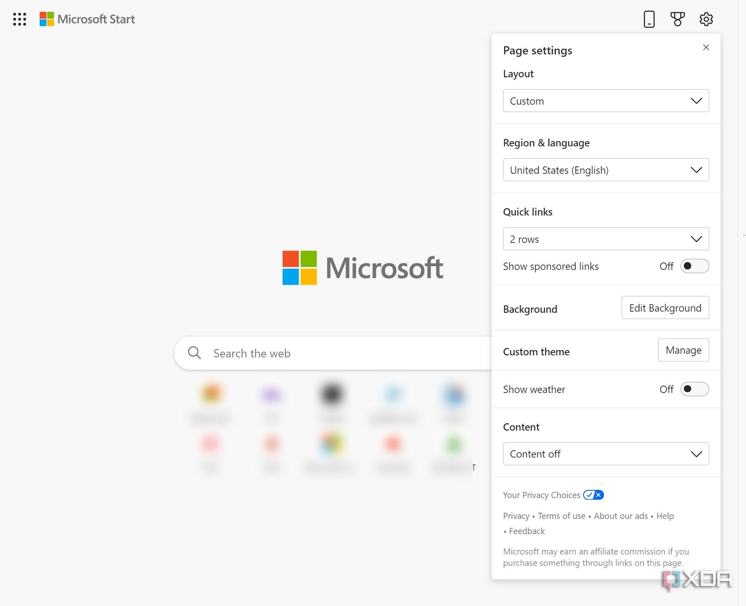The width and height of the screenshot is (746, 606).
Task: Click the Quick links label
Action: click(x=528, y=212)
